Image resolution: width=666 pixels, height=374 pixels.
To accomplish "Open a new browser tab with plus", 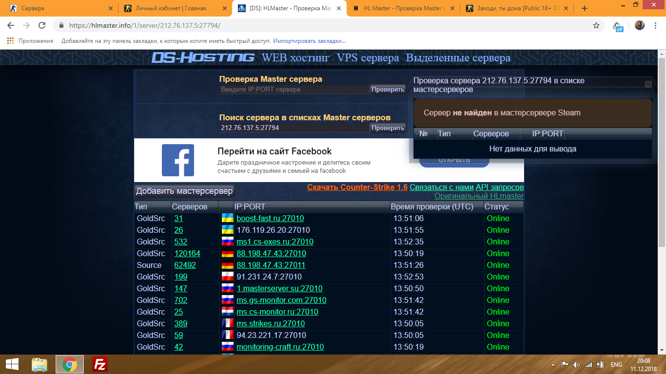I will tap(585, 8).
